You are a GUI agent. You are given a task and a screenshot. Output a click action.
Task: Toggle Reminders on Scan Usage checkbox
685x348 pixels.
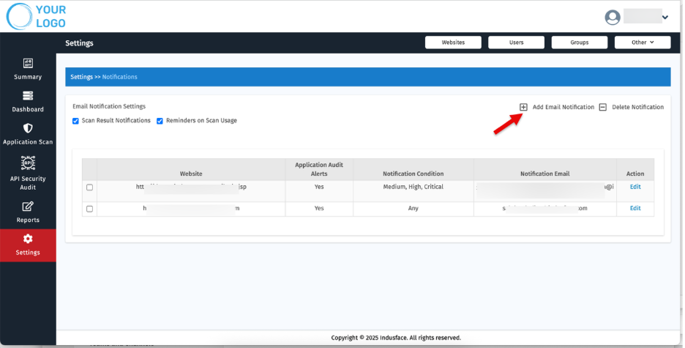160,121
